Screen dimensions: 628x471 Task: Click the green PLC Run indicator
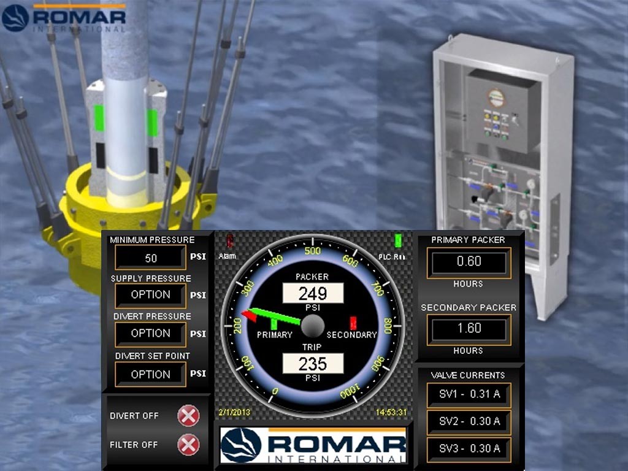(398, 240)
